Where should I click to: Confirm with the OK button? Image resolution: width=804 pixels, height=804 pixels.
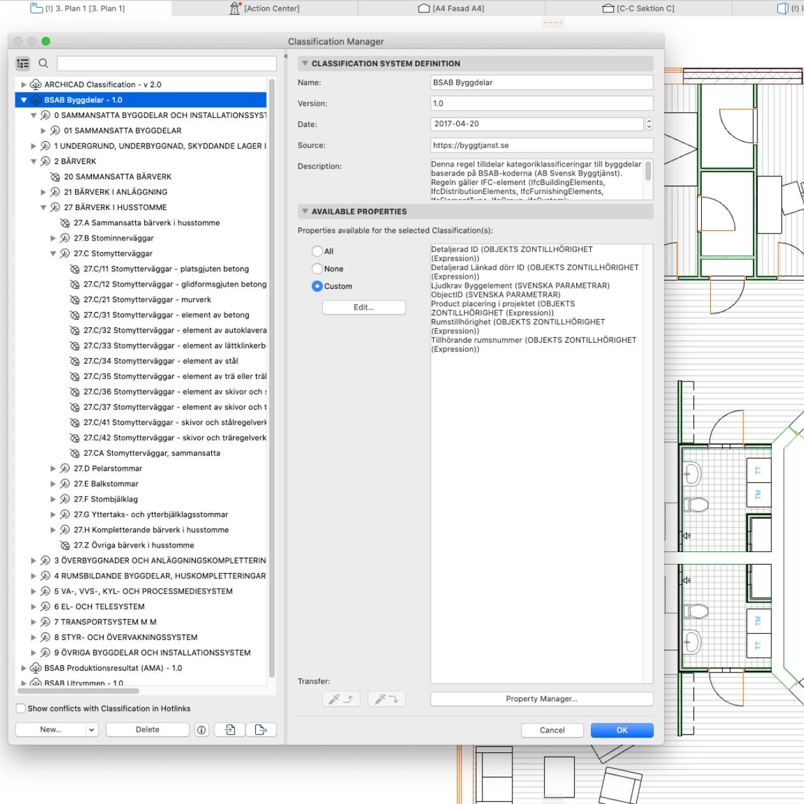622,731
